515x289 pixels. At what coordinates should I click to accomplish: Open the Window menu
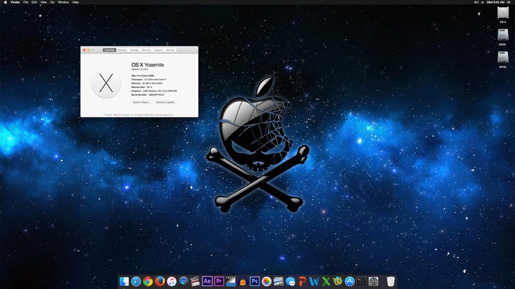click(x=63, y=2)
